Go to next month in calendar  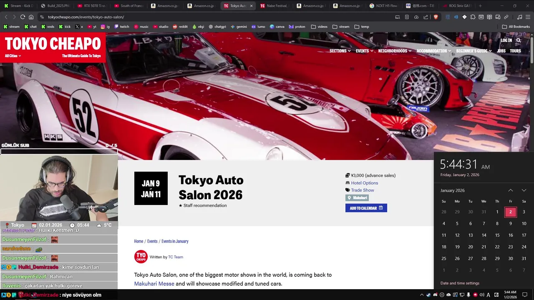(x=524, y=190)
